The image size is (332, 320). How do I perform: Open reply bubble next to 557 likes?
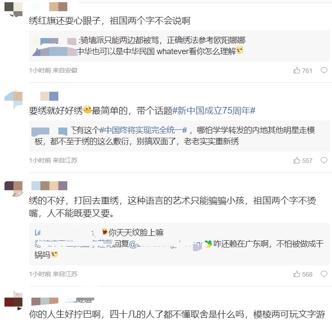click(x=324, y=160)
